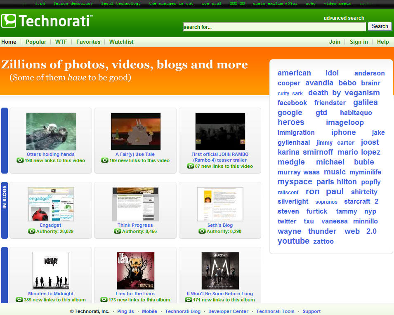The image size is (394, 315).
Task: Click authority icon next to 'Authority: 8,298'
Action: click(x=202, y=231)
